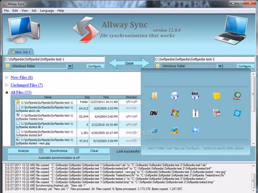258x193 pixels.
Task: Select the blue network arrows icon in bottom row
Action: coord(154,130)
